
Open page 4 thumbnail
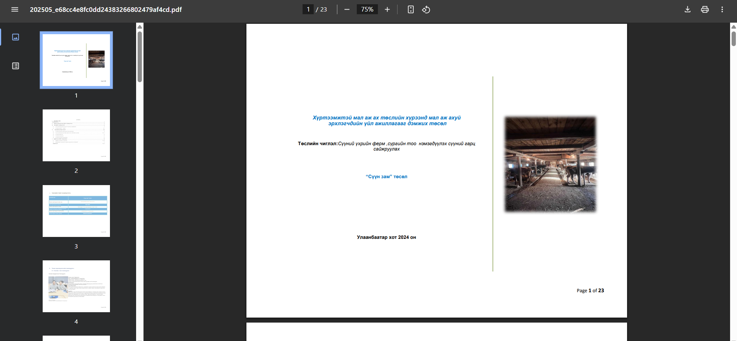click(x=76, y=286)
